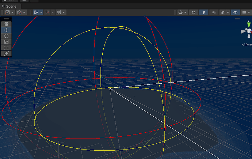Toggle scene audio mute icon
Viewport: 252px width, 159px height.
pyautogui.click(x=214, y=12)
